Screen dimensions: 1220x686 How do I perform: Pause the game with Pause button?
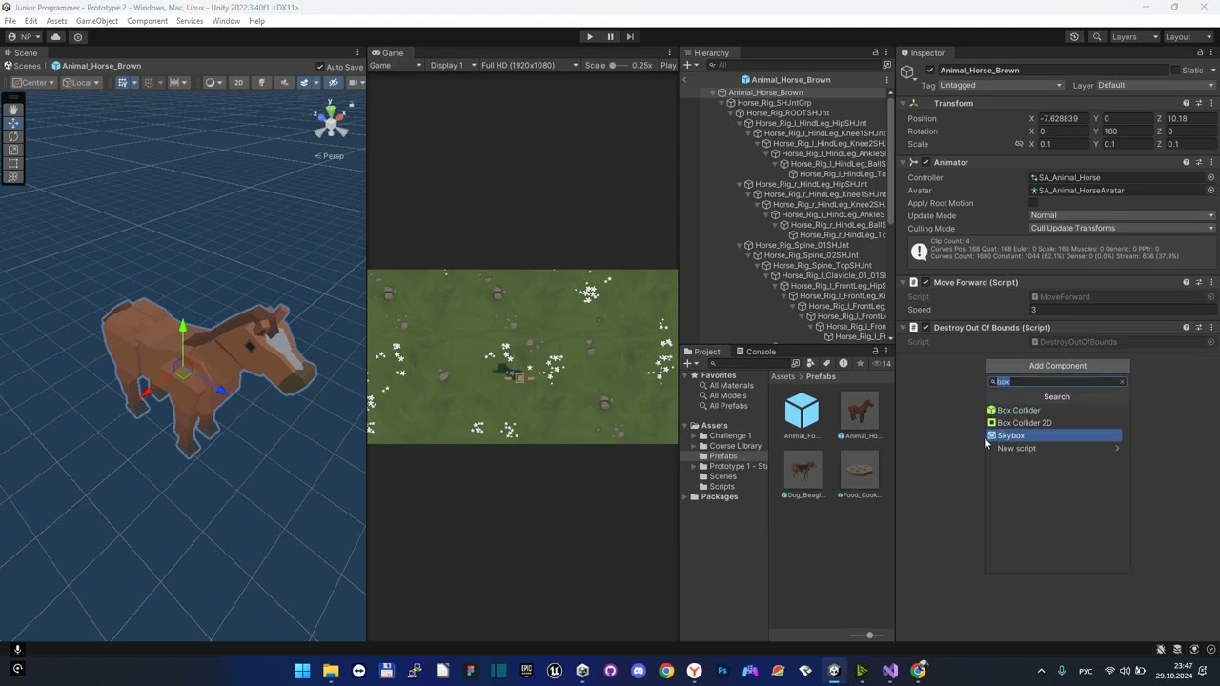(x=610, y=37)
